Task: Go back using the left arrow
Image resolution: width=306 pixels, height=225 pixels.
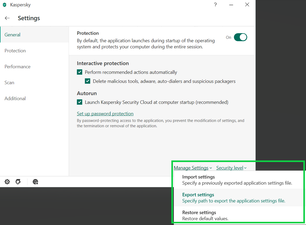Action: [7, 18]
